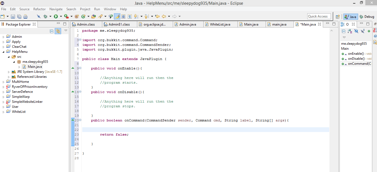Viewport: 377px width, 172px height.
Task: Switch to Admin$1.class editor tab
Action: [x=119, y=24]
